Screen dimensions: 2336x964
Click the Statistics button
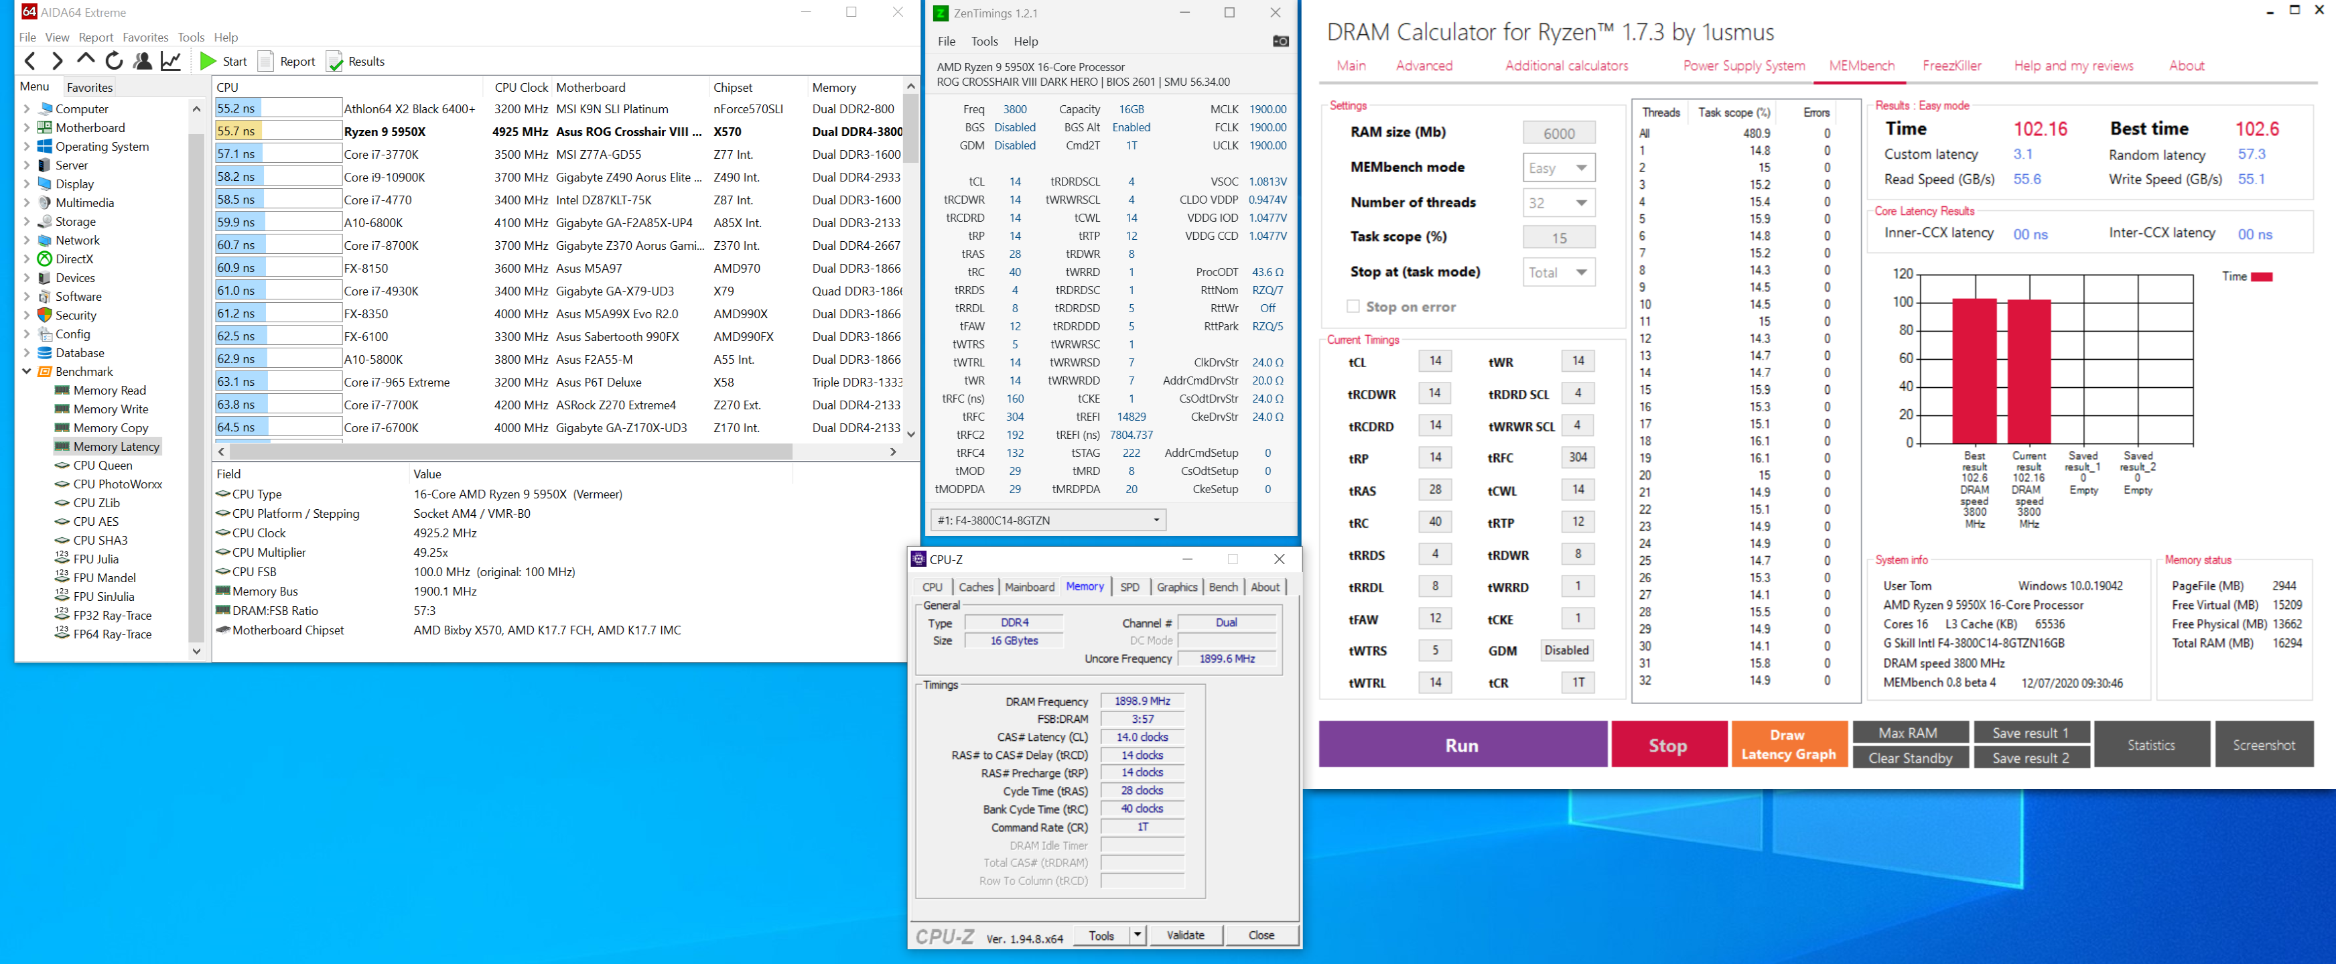point(2151,744)
